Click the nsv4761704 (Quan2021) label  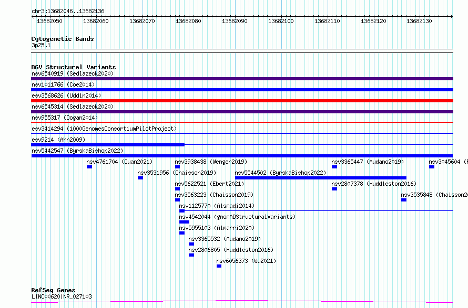119,162
